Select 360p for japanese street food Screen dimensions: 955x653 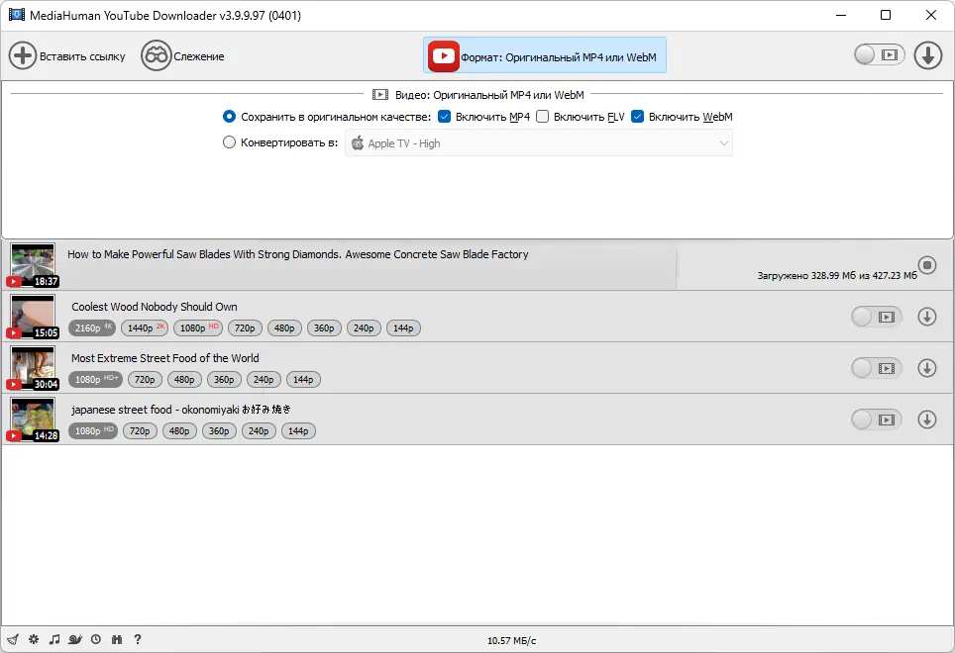(219, 431)
